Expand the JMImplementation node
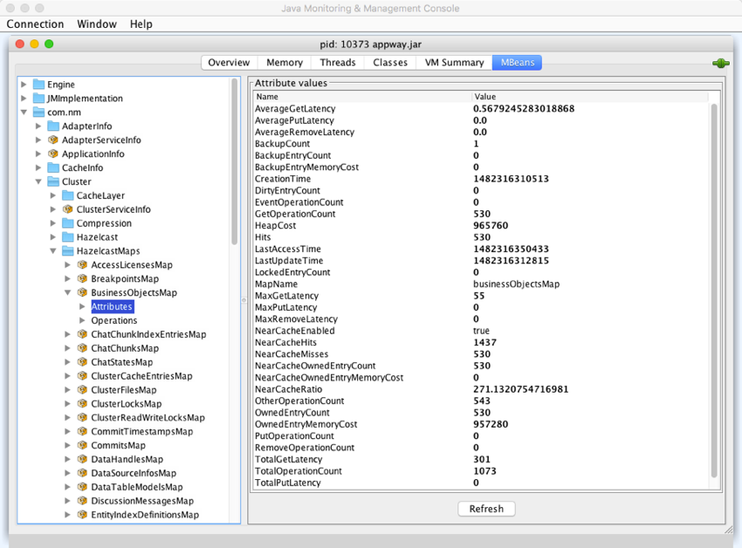 pyautogui.click(x=24, y=99)
